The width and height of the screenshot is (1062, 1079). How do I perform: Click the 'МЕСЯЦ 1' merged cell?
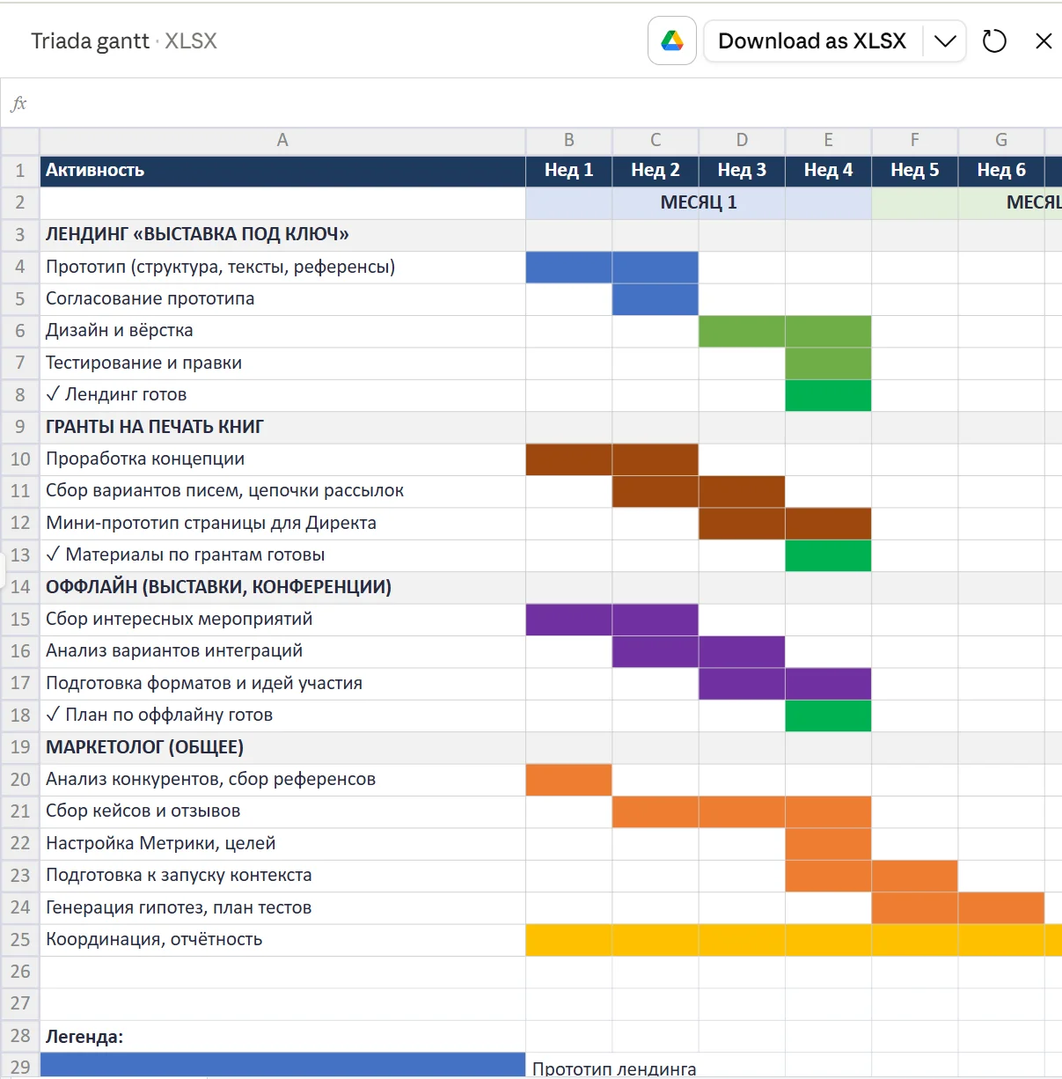click(699, 202)
